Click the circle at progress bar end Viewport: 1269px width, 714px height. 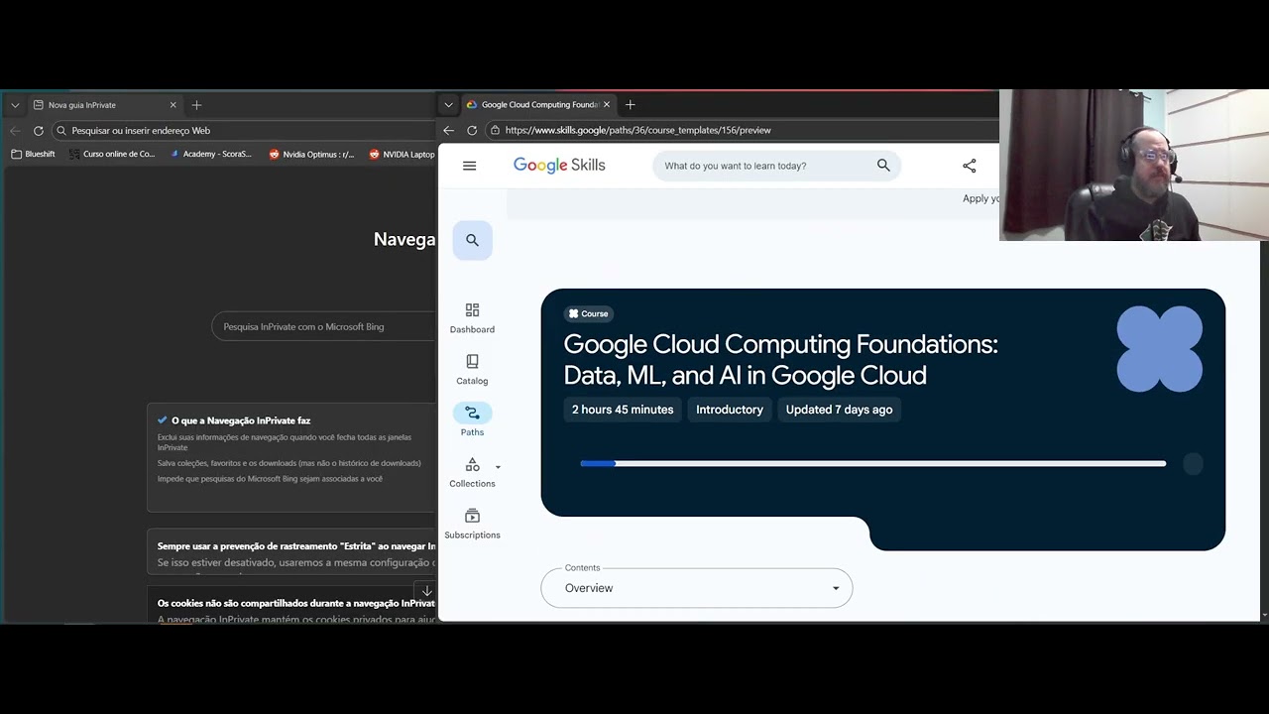coord(1193,464)
